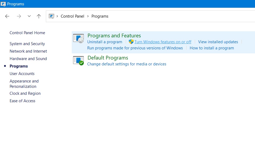The width and height of the screenshot is (255, 154).
Task: Open Uninstall a program
Action: (x=105, y=42)
